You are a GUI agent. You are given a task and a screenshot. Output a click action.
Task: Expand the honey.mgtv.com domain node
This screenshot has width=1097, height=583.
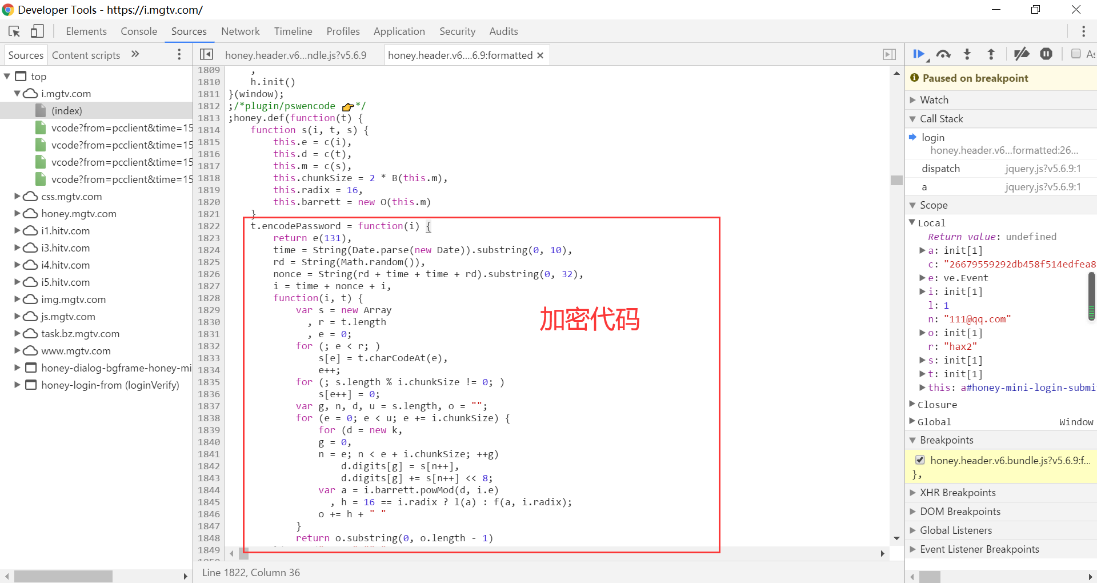[x=17, y=213]
